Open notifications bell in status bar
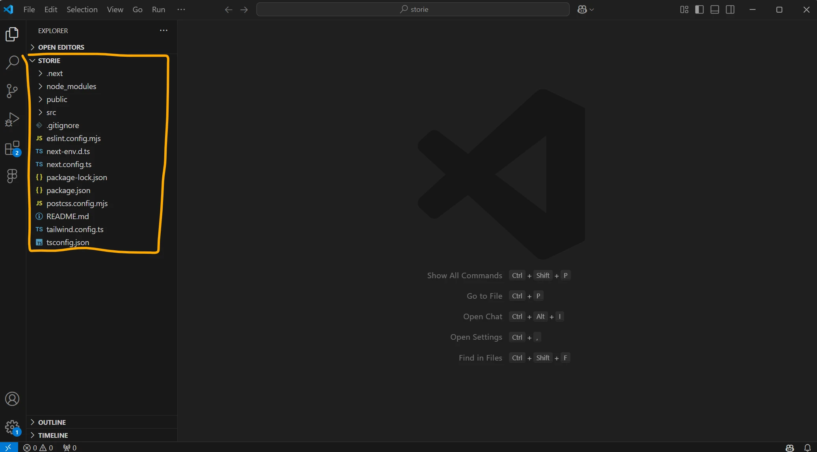 point(807,448)
